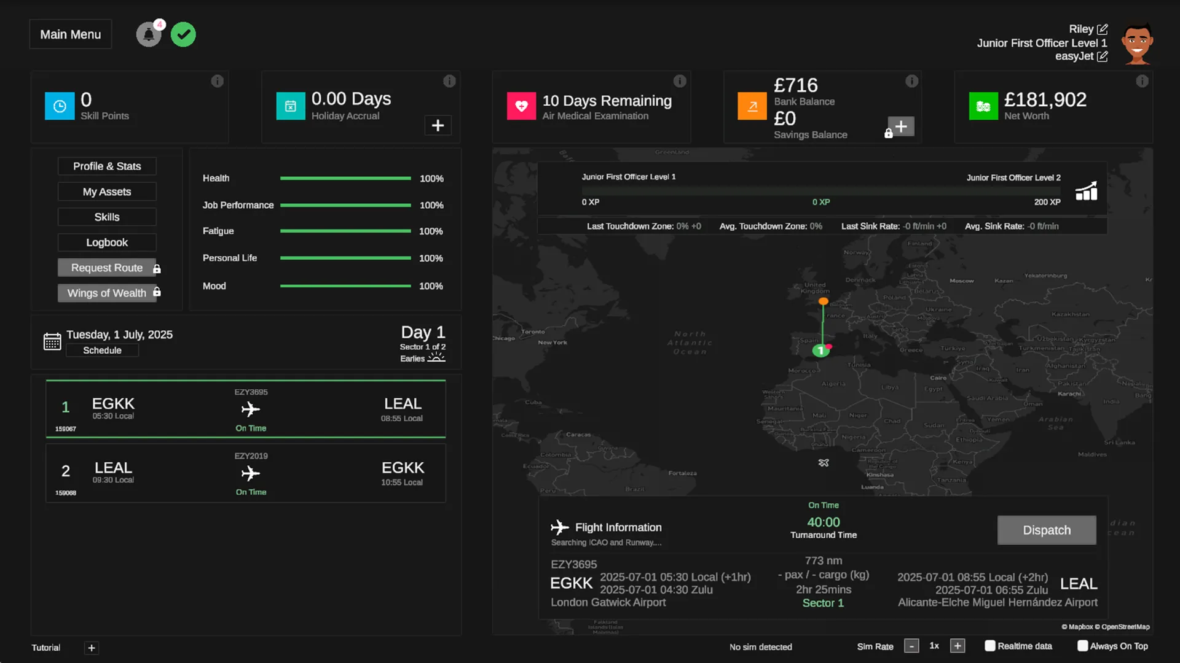Image resolution: width=1180 pixels, height=663 pixels.
Task: Click the green checkmark status icon
Action: tap(183, 35)
